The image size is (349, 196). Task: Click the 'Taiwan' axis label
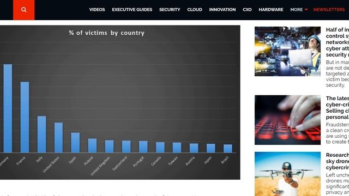coord(173,161)
